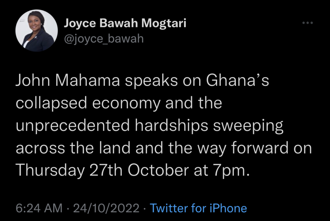This screenshot has height=221, width=330.
Task: Click "collapsed economy" in the tweet text
Action: tap(87, 104)
